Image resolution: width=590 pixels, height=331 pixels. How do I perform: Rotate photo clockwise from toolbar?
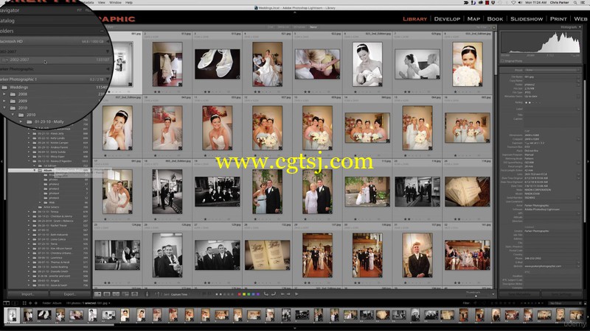[x=274, y=294]
